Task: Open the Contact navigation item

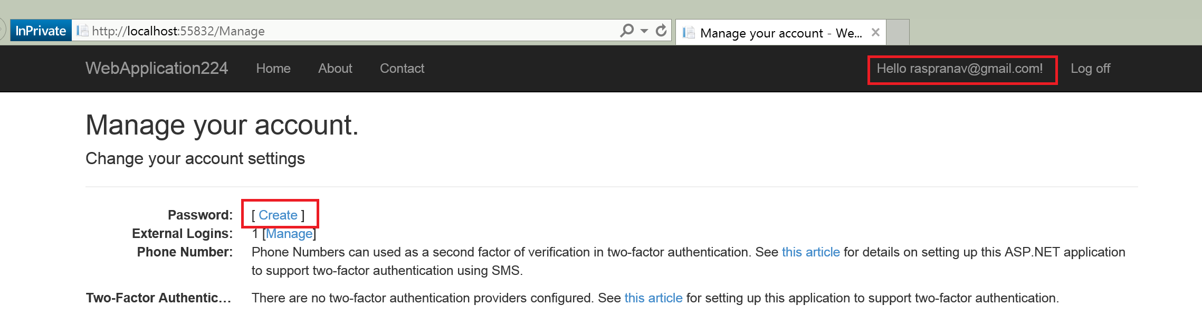Action: (402, 69)
